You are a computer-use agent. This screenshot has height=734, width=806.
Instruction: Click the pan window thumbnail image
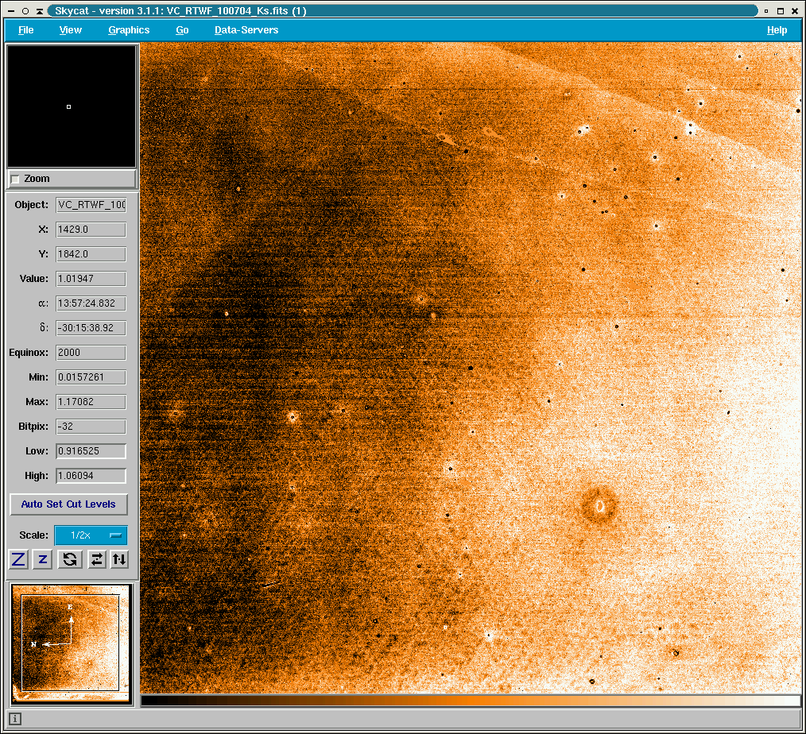[72, 643]
